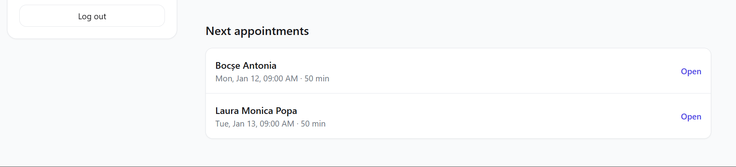Open Bocșe Antonia's appointment
Image resolution: width=736 pixels, height=167 pixels.
tap(691, 72)
